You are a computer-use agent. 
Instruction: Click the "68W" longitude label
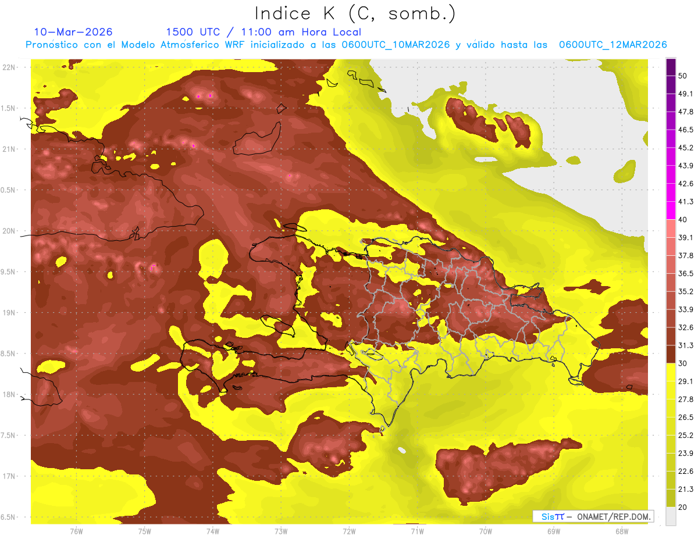coord(622,531)
